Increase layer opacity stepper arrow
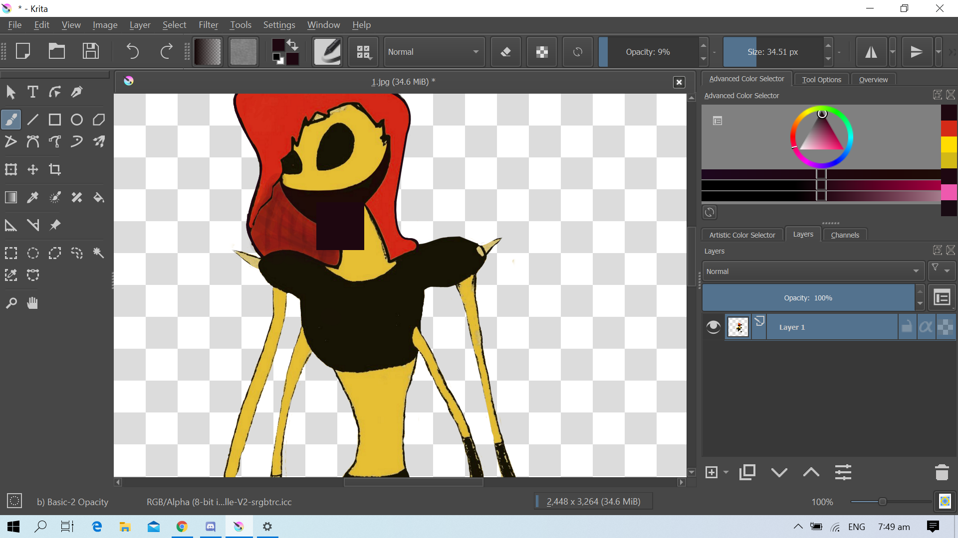Image resolution: width=958 pixels, height=538 pixels. (920, 291)
